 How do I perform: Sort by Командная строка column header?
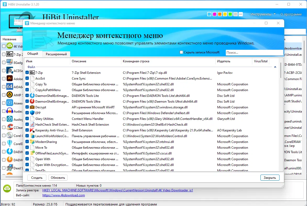pyautogui.click(x=168, y=61)
